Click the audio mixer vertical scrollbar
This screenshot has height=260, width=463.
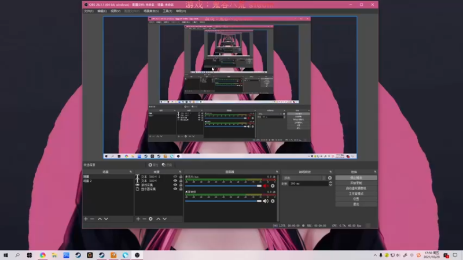[x=278, y=198]
